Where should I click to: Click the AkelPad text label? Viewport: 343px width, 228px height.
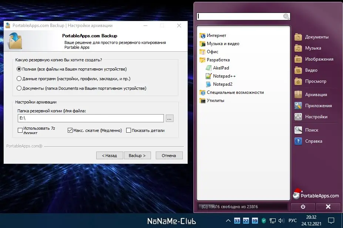click(221, 68)
